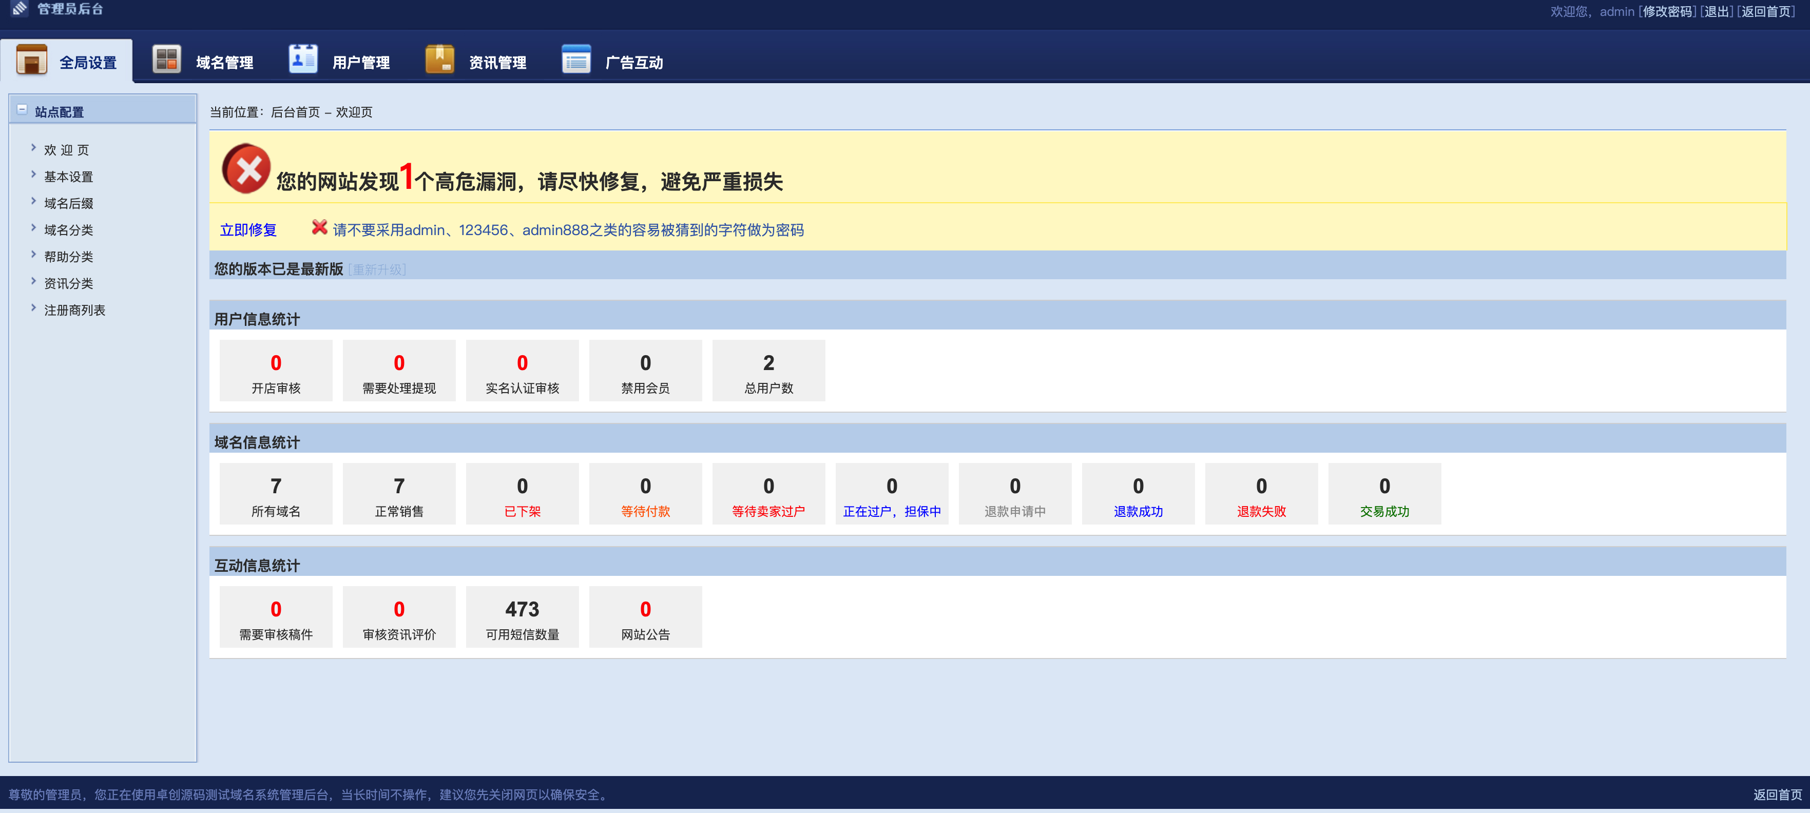Switch to the 资讯管理 tab

pos(476,61)
